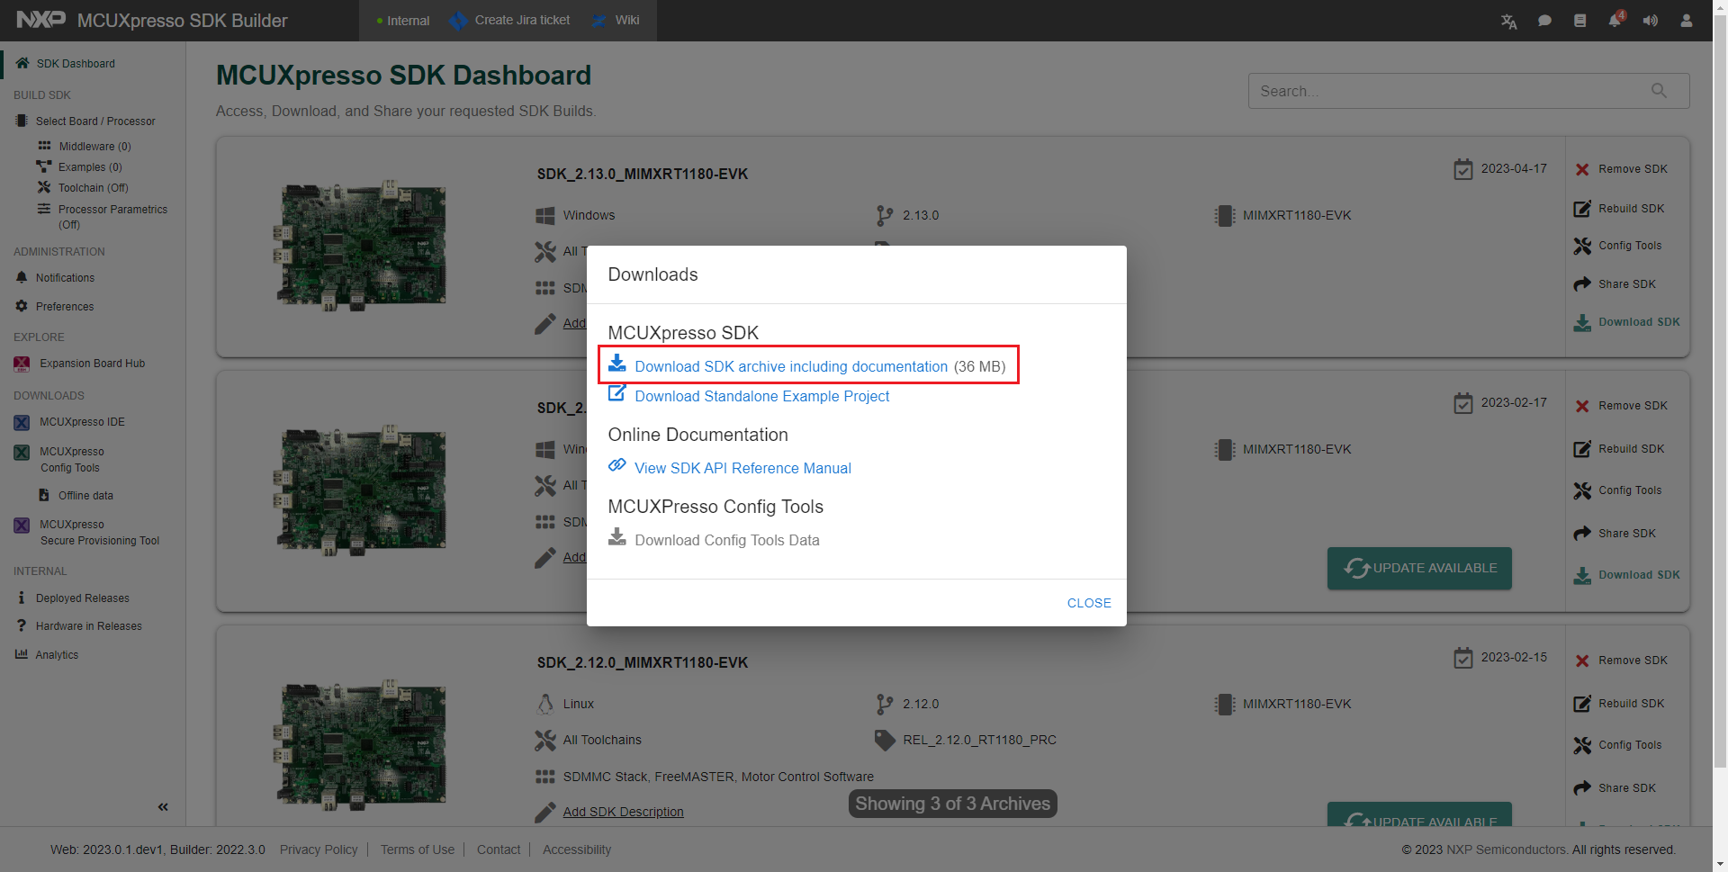Open the chat feedback icon in header
Image resolution: width=1728 pixels, height=872 pixels.
(1544, 21)
